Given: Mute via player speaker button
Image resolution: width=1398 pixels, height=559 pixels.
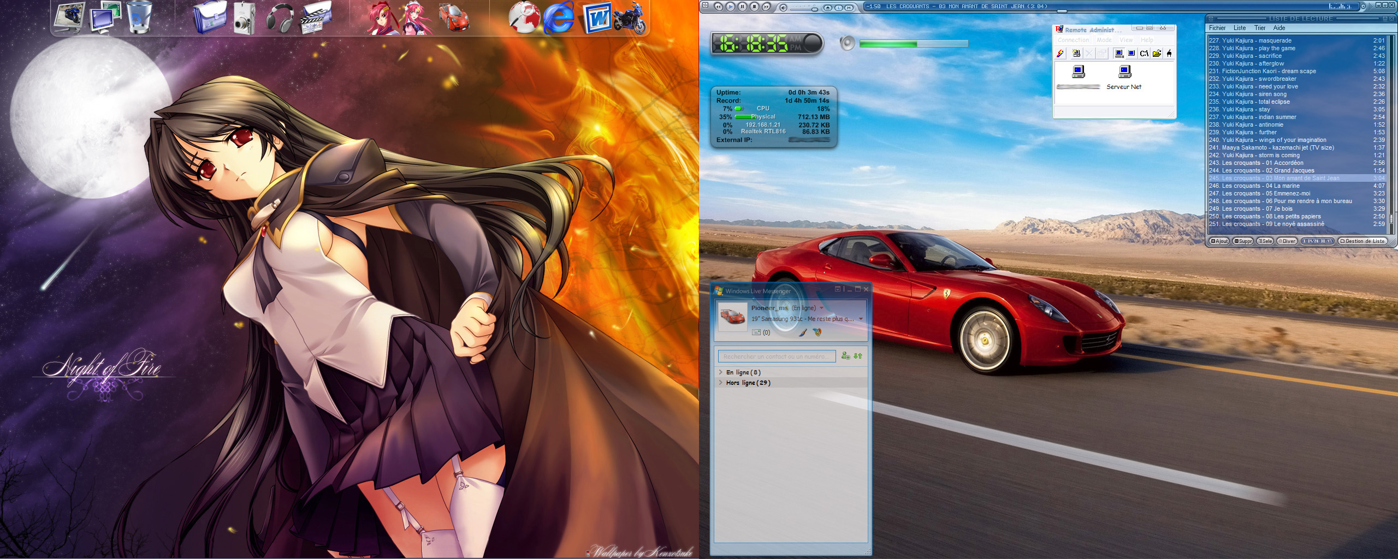Looking at the screenshot, I should (783, 8).
